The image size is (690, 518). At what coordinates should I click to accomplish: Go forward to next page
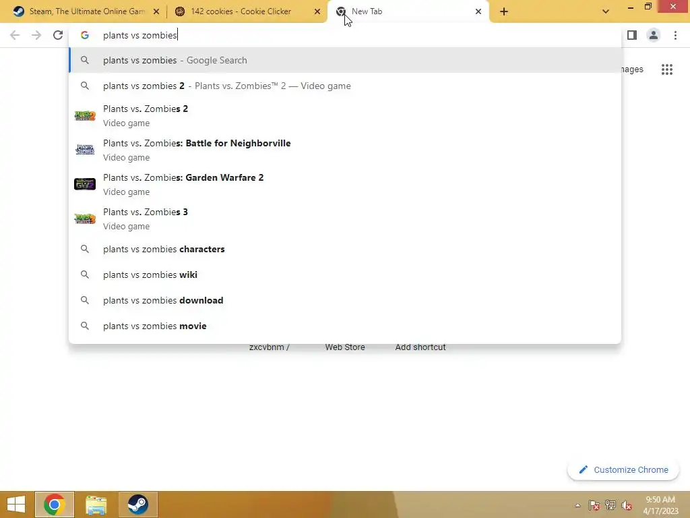point(36,35)
